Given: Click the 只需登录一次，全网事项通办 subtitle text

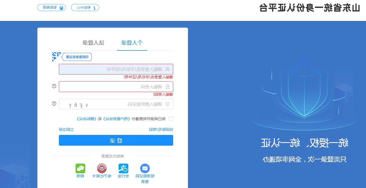Looking at the screenshot, I should (x=305, y=159).
